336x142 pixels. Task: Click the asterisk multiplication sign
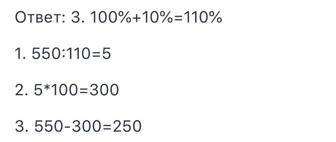[x=46, y=88]
